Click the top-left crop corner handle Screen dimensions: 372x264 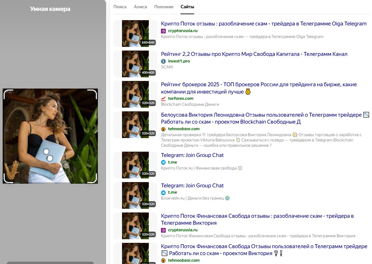coord(7,94)
